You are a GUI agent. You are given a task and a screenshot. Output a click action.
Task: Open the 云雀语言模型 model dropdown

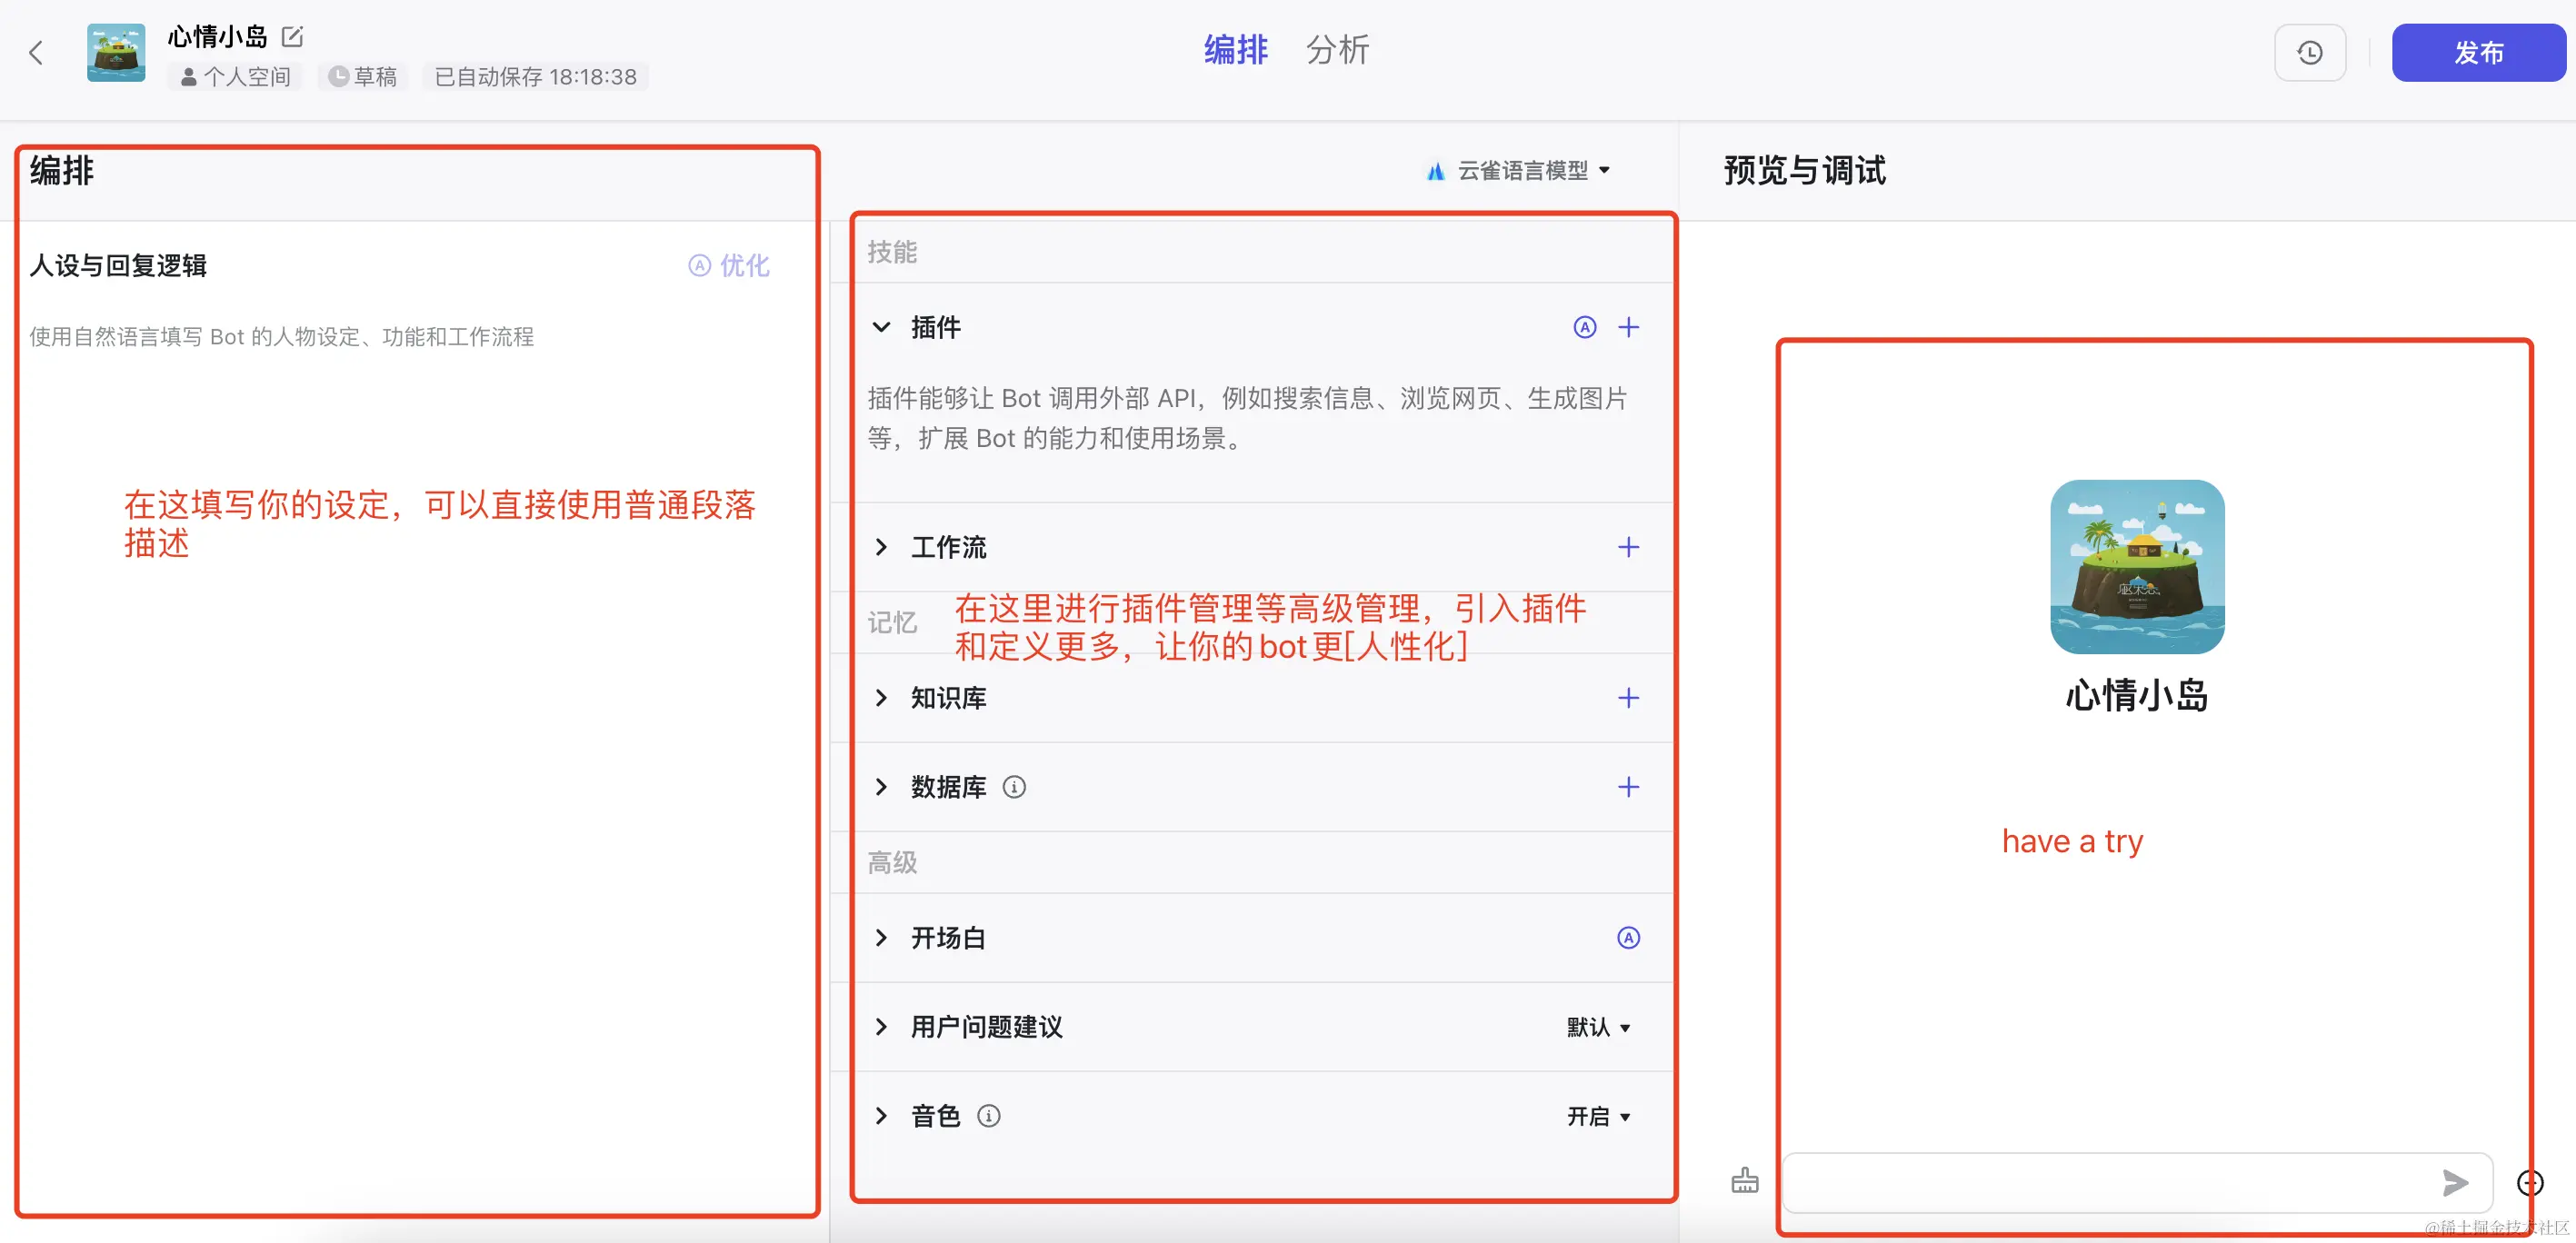[x=1518, y=170]
